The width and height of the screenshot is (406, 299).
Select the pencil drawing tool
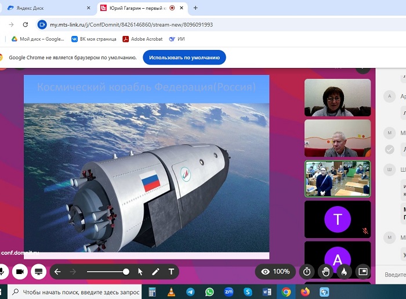coord(155,271)
